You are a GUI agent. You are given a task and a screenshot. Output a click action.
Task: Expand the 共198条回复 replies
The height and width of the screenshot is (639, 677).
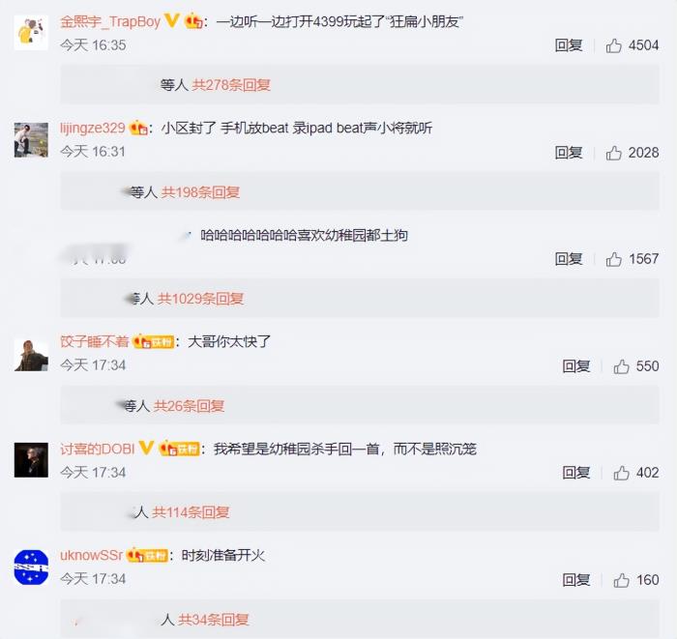(x=200, y=192)
